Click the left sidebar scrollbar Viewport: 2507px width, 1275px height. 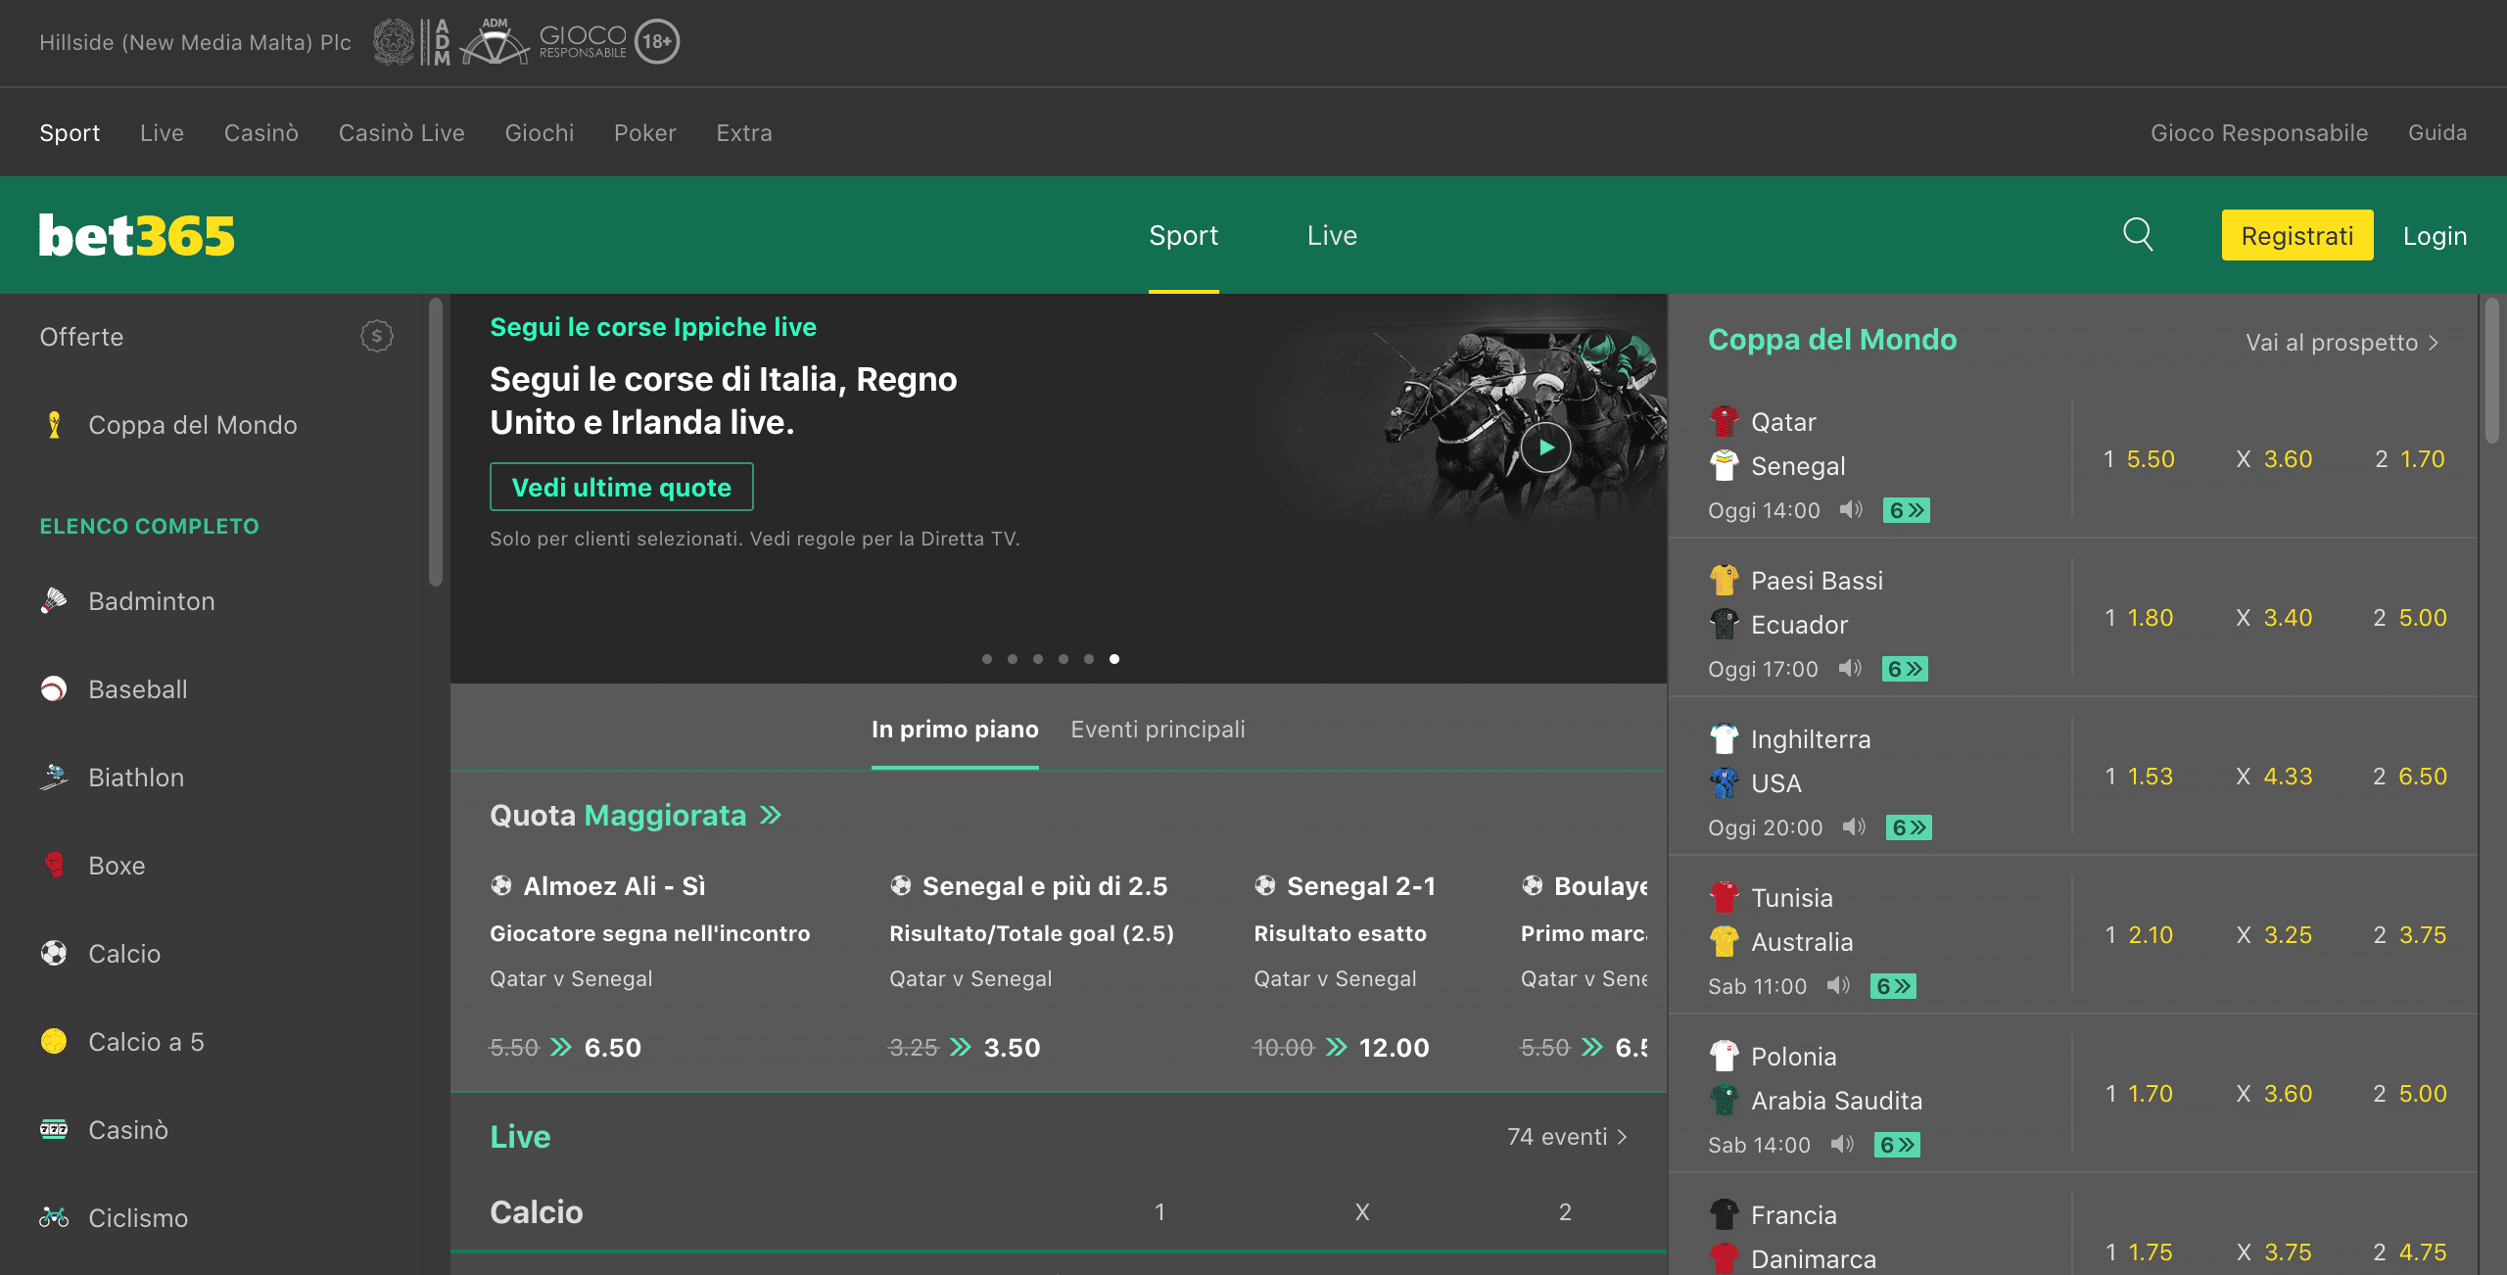pos(436,441)
